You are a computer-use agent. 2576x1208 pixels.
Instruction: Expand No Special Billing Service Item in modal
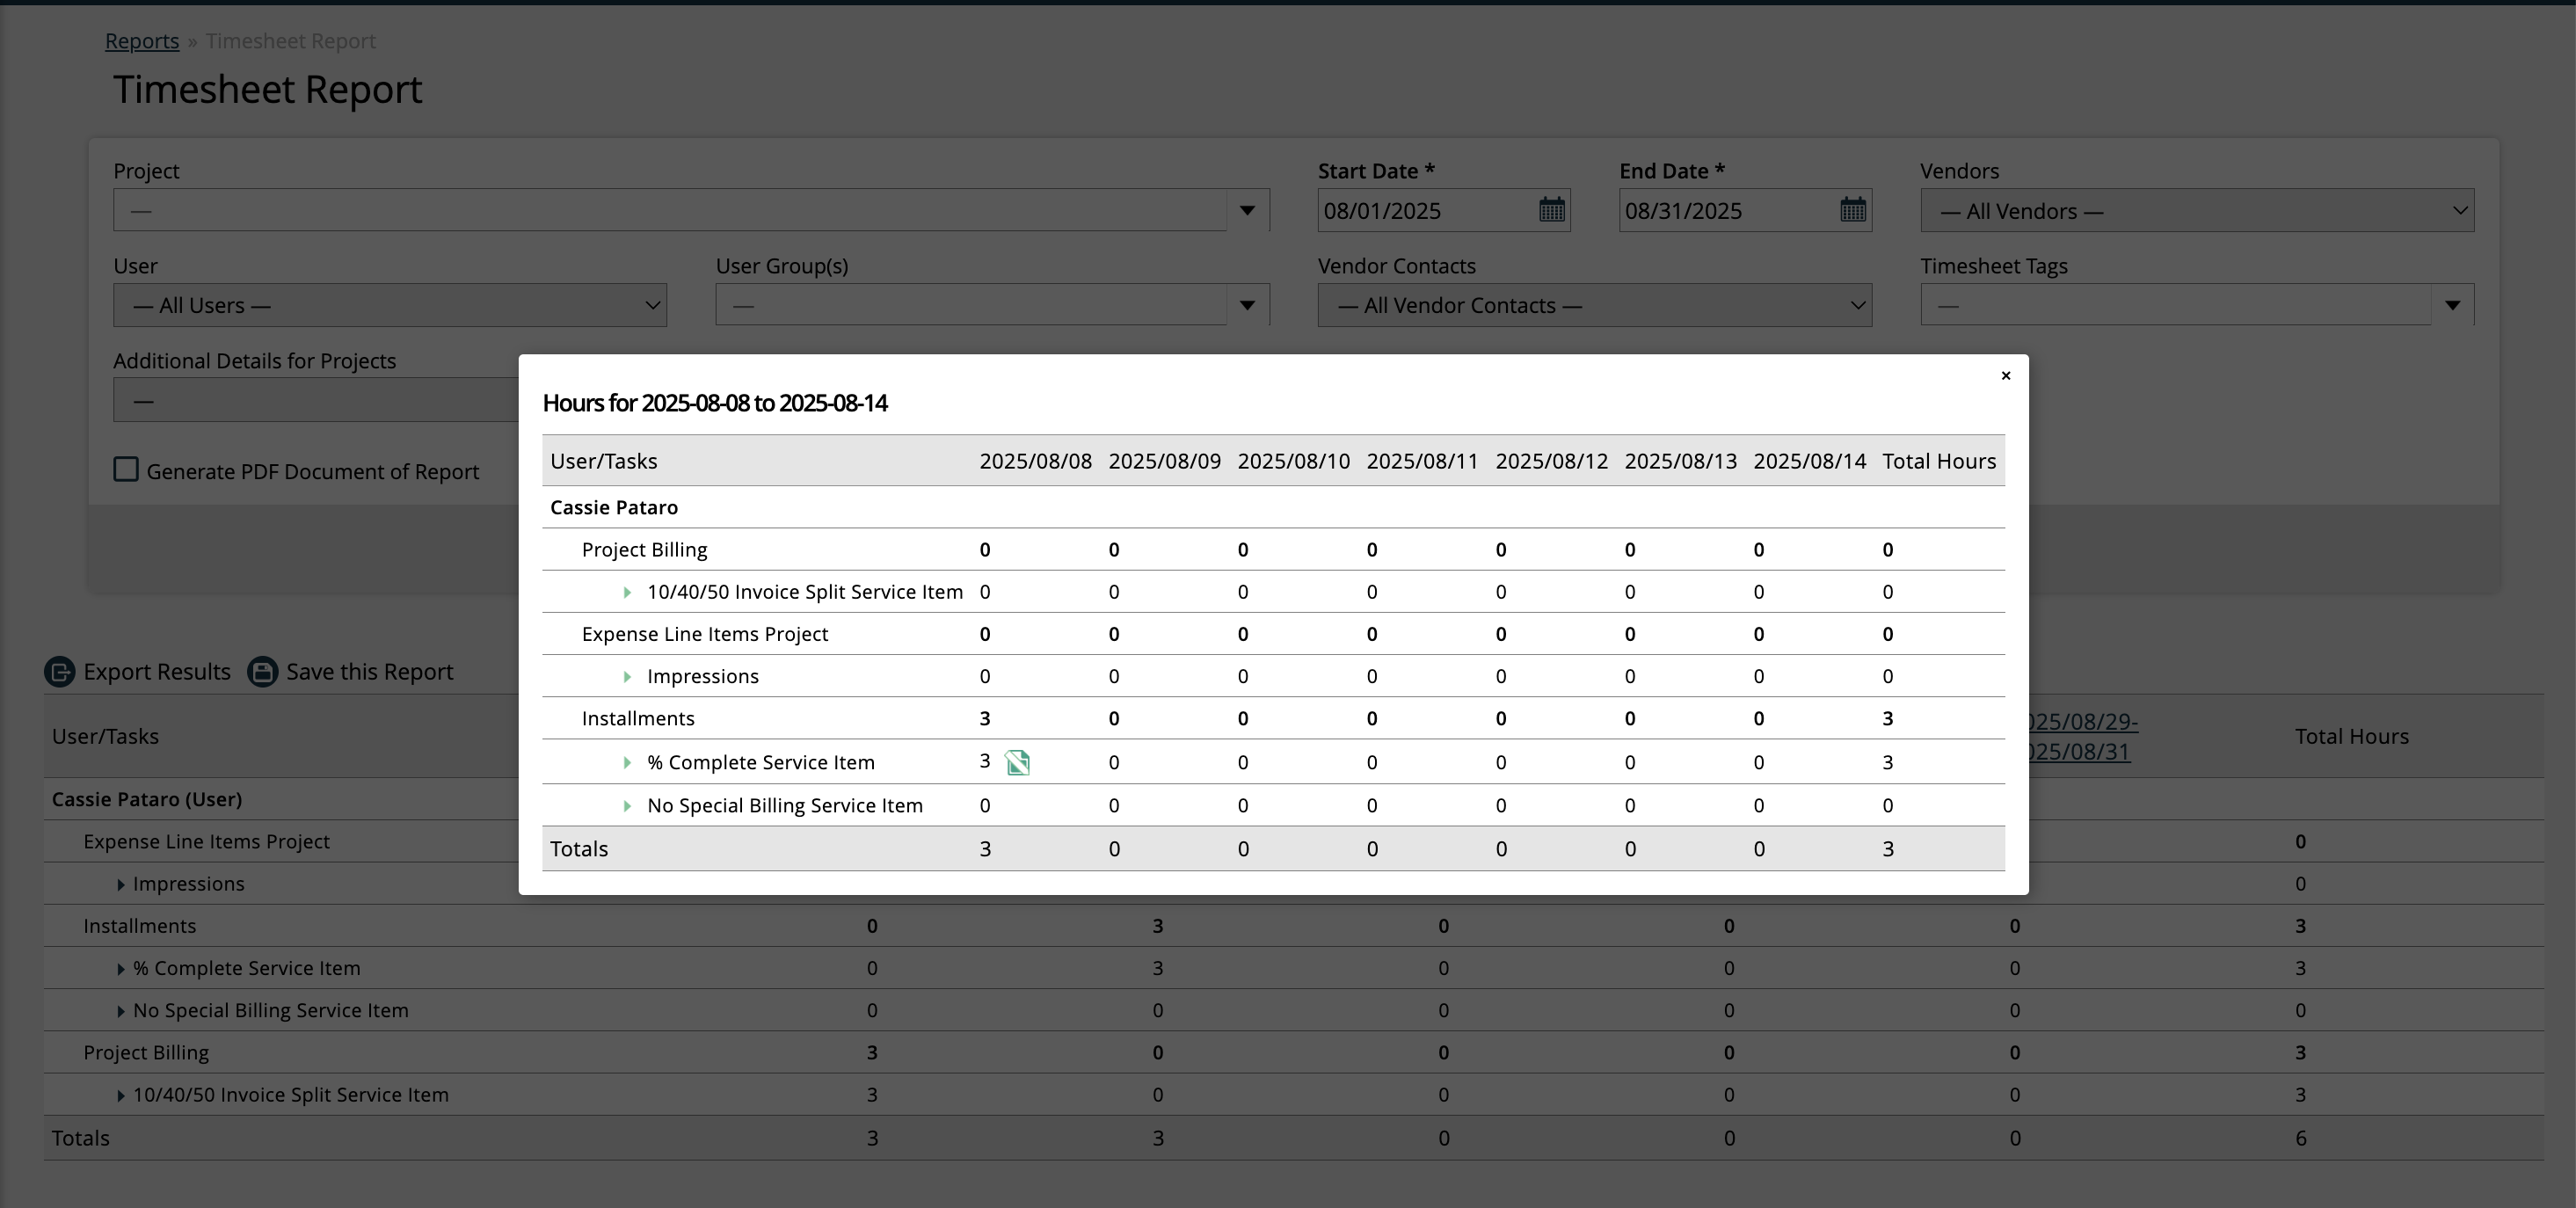[627, 806]
